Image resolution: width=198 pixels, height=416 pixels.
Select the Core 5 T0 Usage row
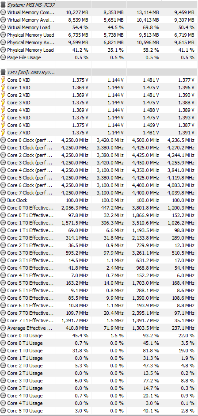click(99, 411)
